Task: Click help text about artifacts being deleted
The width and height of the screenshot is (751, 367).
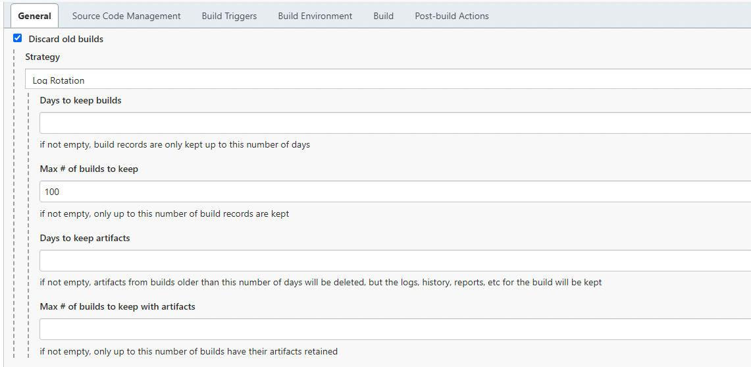Action: (x=321, y=283)
